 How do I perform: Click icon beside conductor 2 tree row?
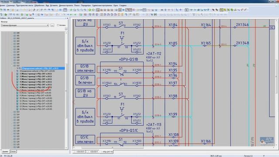pos(17,76)
